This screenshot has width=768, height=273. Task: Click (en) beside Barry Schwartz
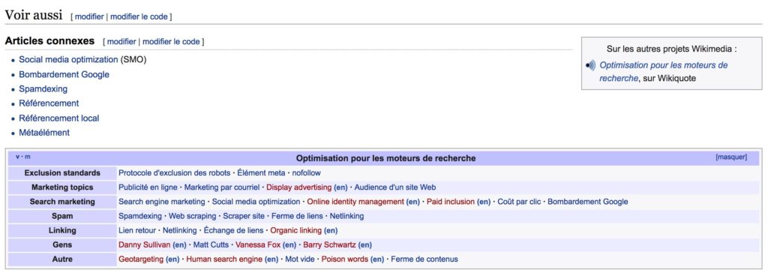pyautogui.click(x=365, y=244)
